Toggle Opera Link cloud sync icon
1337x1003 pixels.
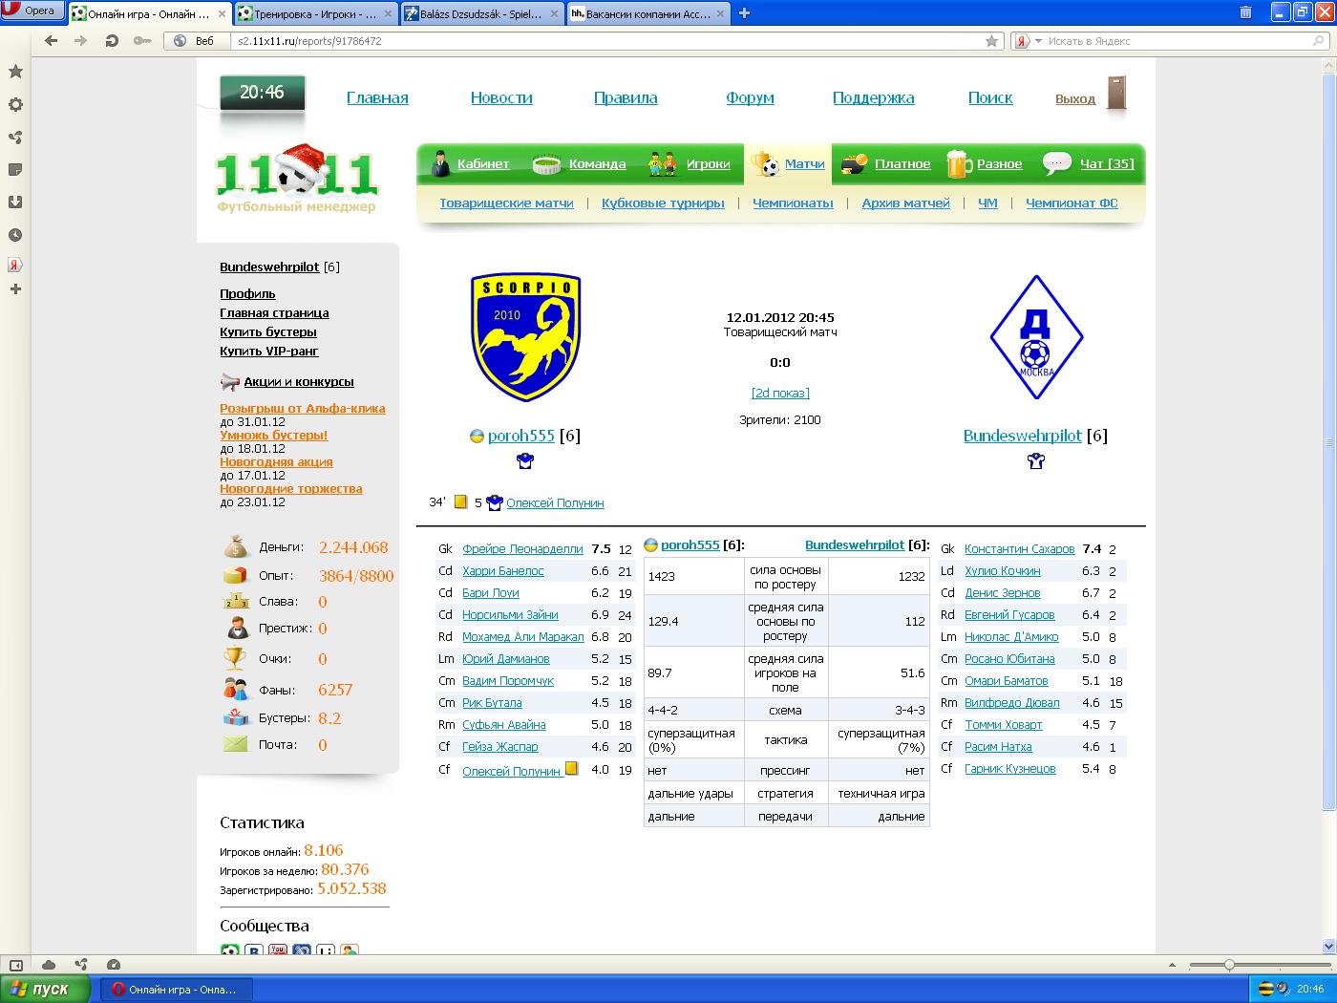coord(49,965)
